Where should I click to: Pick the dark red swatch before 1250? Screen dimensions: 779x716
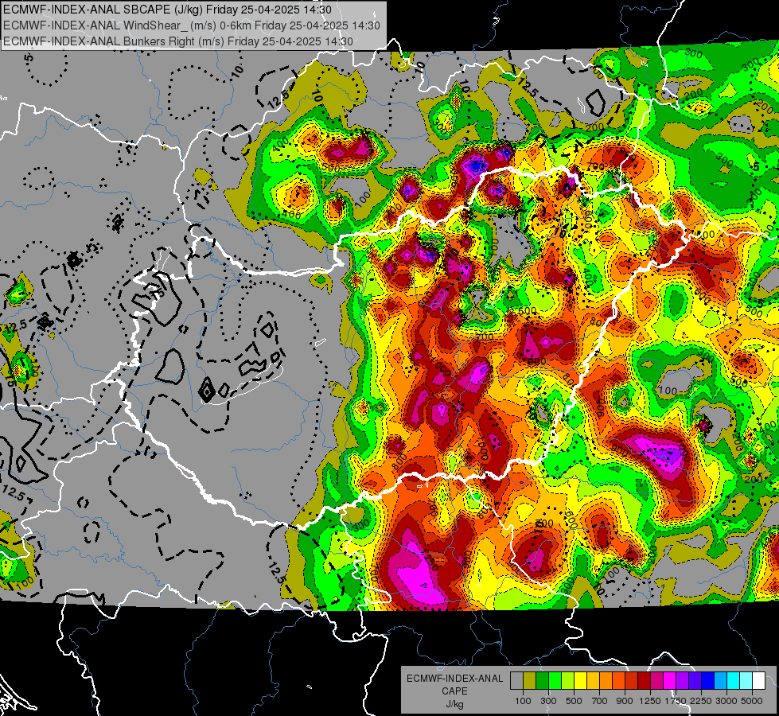(645, 681)
